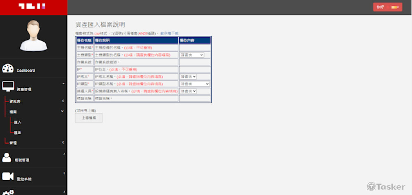This screenshot has height=195, width=412.
Task: Open the 主機類型 請查詢 dropdown
Action: [x=192, y=55]
